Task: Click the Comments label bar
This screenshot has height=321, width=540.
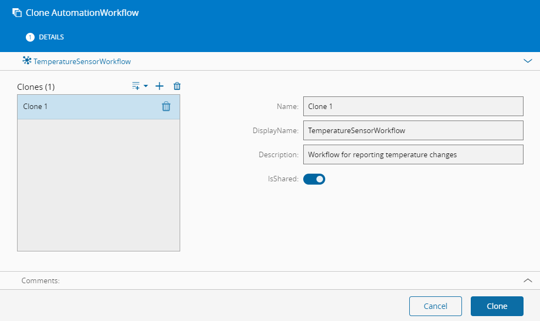Action: (41, 280)
